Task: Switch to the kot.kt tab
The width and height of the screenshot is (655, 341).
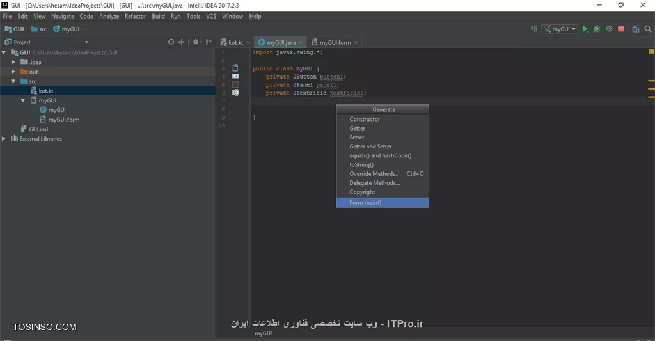Action: tap(235, 42)
